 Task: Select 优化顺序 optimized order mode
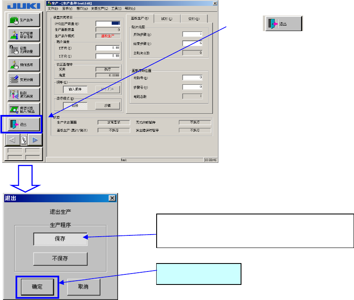point(108,89)
